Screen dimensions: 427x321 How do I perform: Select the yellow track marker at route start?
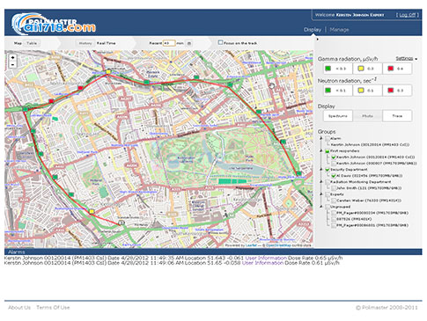pos(108,71)
